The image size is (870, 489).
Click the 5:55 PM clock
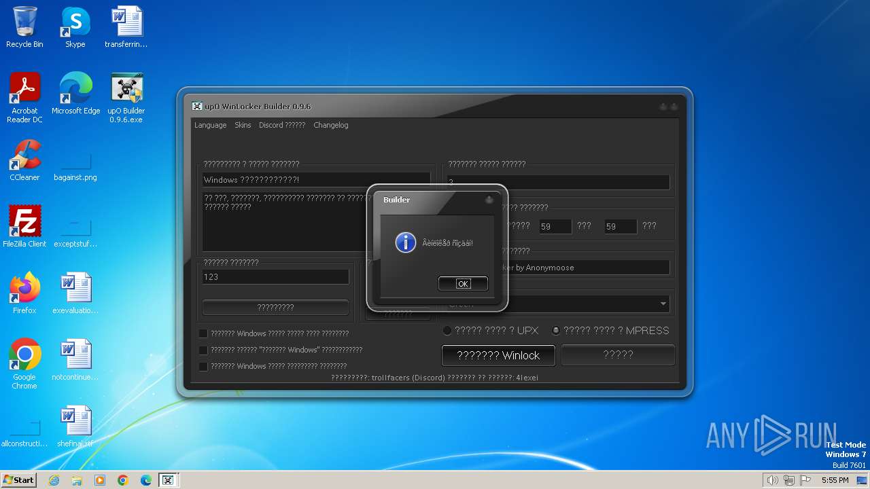pos(835,480)
